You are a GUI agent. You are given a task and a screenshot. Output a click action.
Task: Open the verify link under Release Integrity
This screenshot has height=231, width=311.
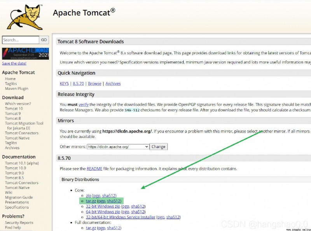84,105
